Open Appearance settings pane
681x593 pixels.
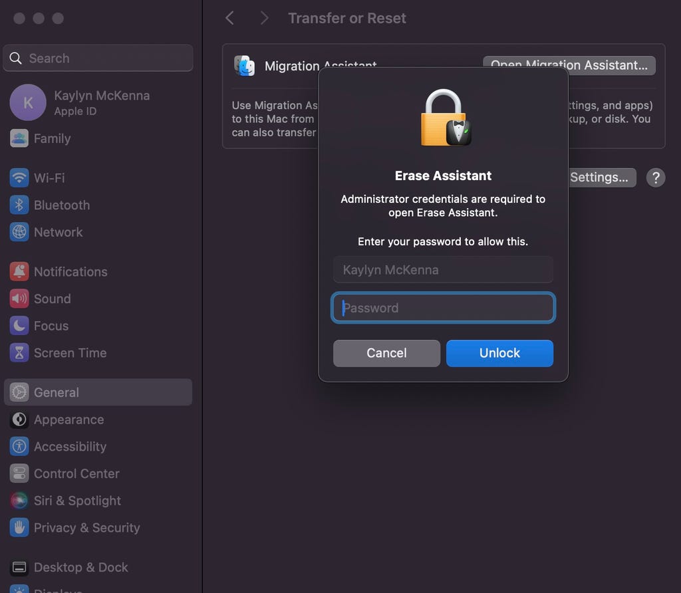click(68, 419)
